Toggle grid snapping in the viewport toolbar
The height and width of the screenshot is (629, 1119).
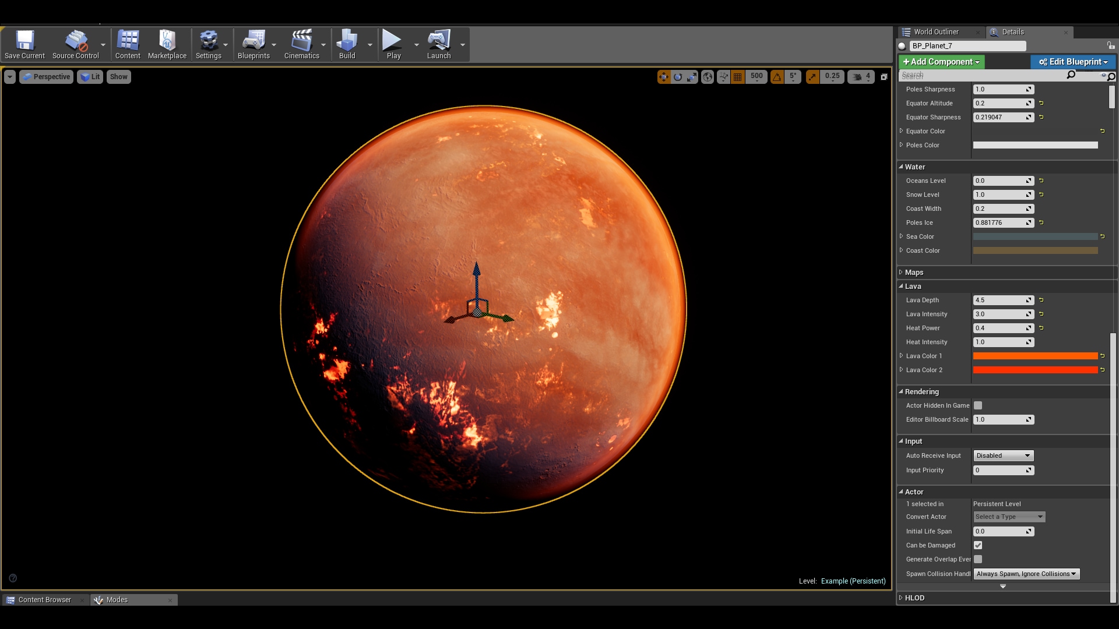[x=737, y=76]
